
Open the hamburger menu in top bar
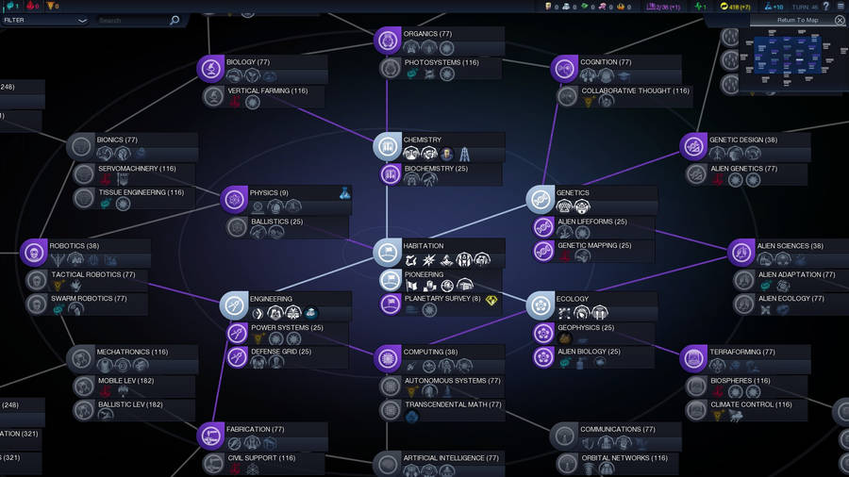tap(841, 7)
